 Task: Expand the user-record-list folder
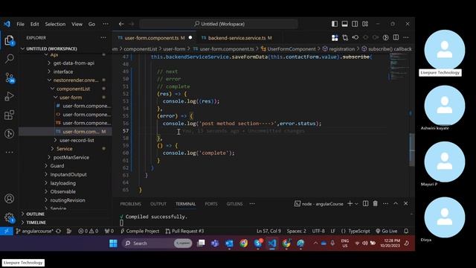[x=77, y=140]
